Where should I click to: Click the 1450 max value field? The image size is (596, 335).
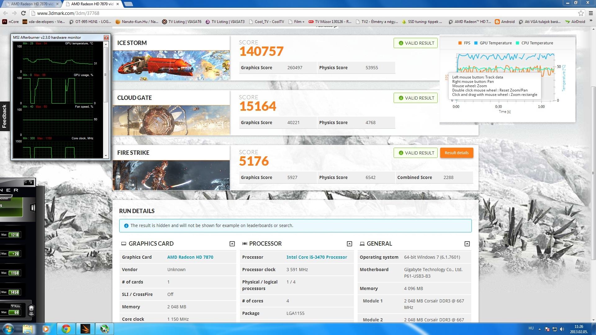14,292
